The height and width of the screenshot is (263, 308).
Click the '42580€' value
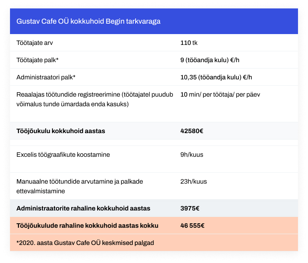(x=192, y=131)
